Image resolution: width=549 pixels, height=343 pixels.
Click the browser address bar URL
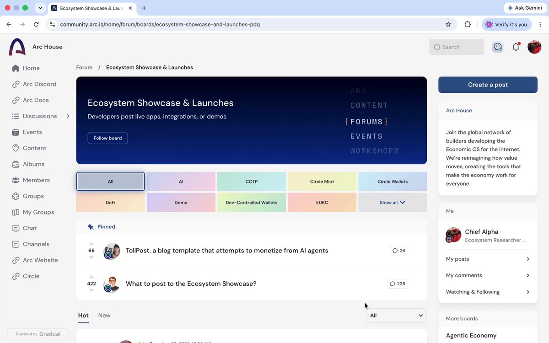[160, 24]
